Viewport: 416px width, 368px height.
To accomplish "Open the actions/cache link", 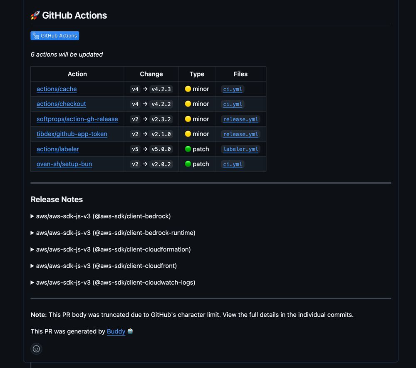I will coord(57,89).
